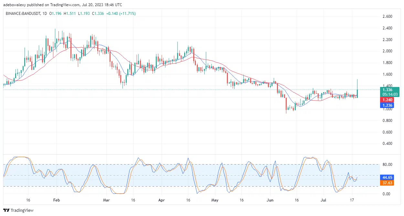The image size is (404, 216).
Task: Click the 80.00 stochastic level label
Action: tap(387, 165)
